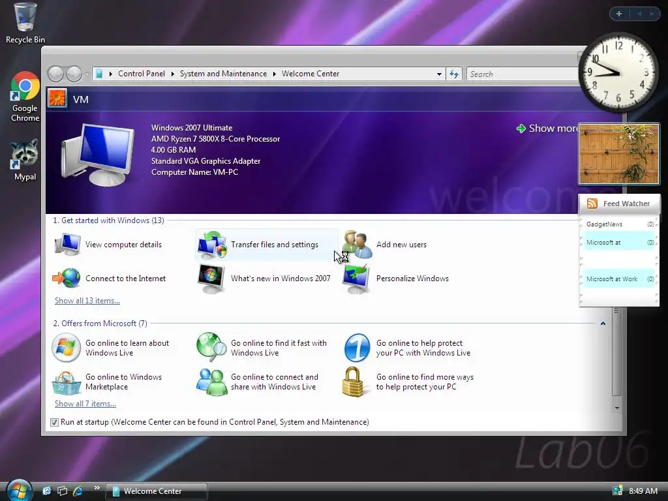The width and height of the screenshot is (668, 501).
Task: Click the Forward navigation button
Action: (74, 74)
